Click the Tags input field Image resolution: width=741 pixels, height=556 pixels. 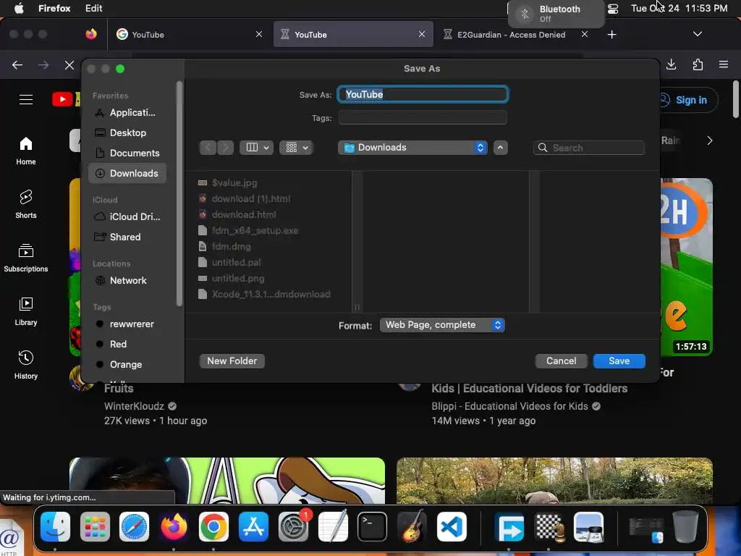(x=423, y=118)
